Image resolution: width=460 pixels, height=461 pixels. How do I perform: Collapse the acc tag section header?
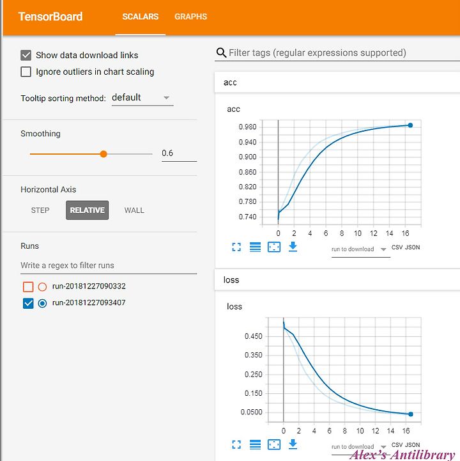(x=337, y=82)
